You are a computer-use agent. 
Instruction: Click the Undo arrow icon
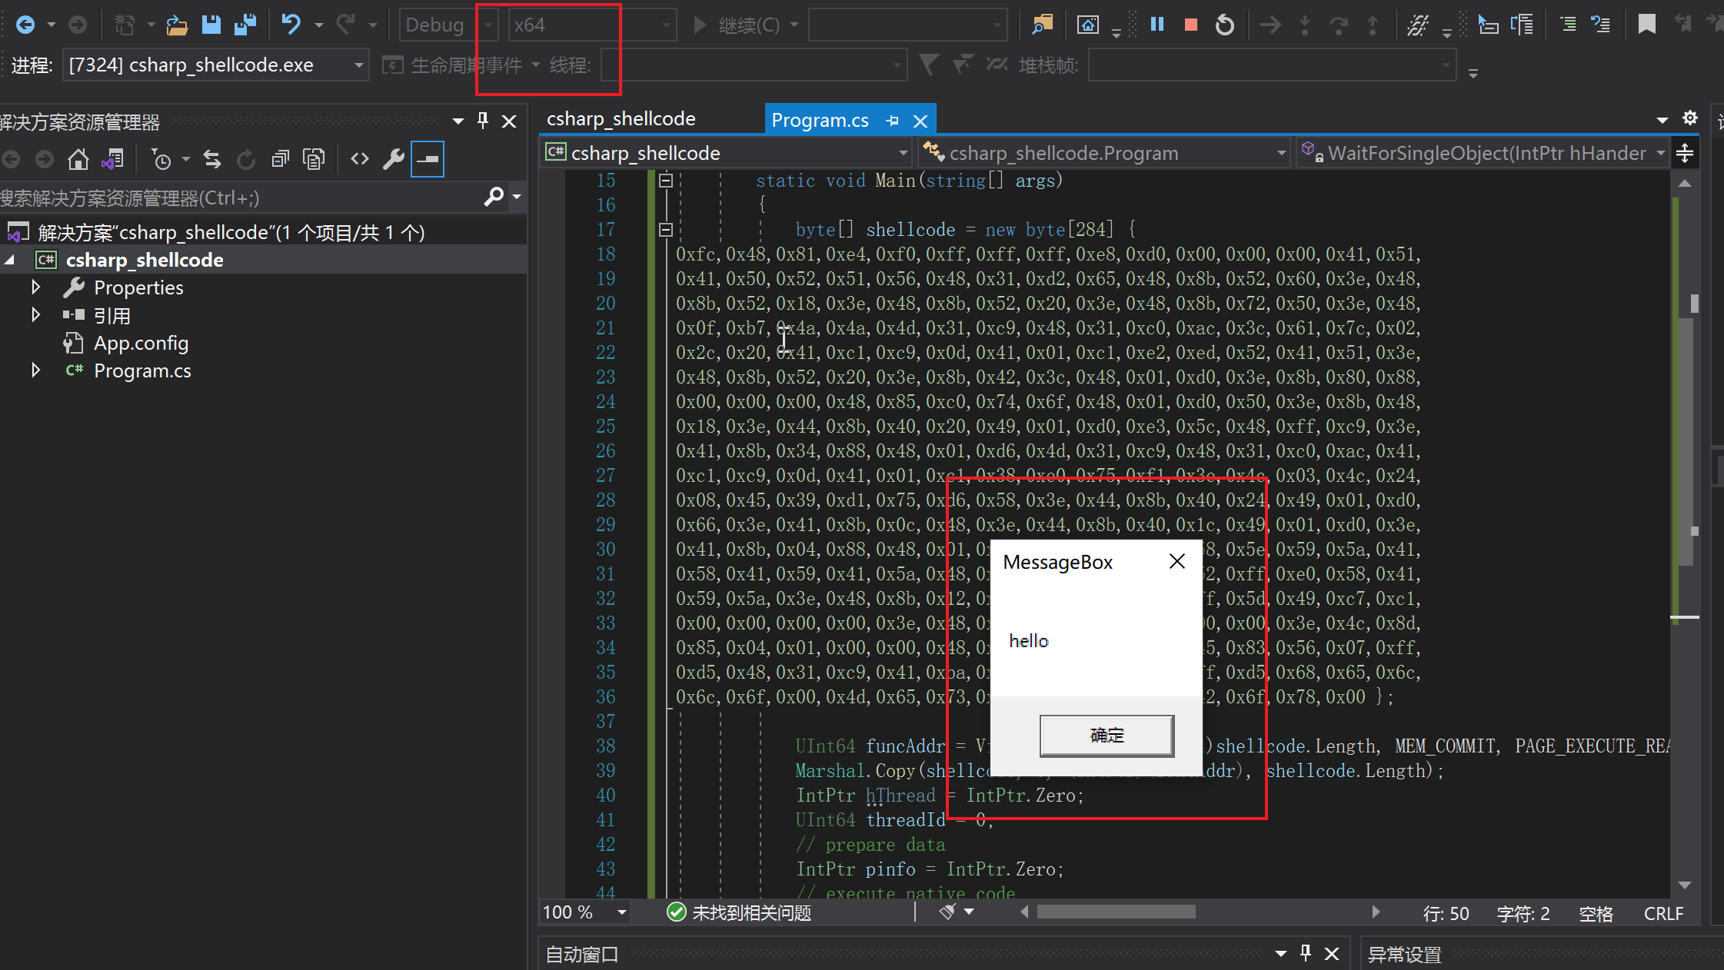coord(291,25)
